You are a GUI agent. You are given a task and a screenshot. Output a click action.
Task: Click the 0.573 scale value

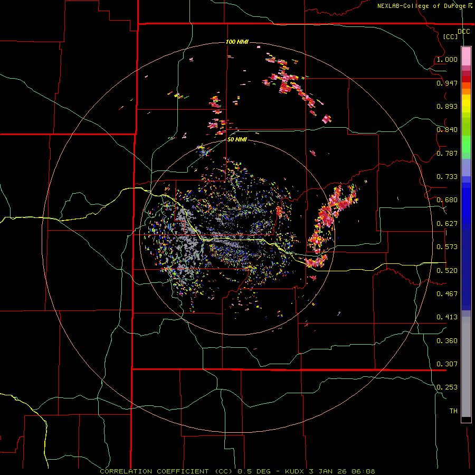pos(447,247)
